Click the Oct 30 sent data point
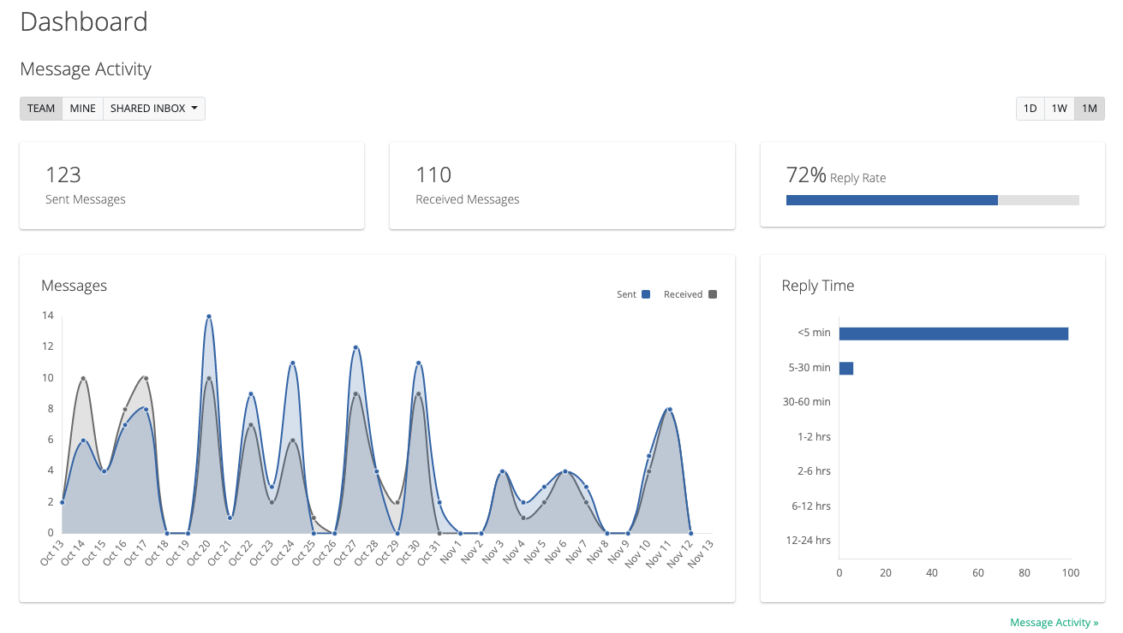 pos(419,363)
